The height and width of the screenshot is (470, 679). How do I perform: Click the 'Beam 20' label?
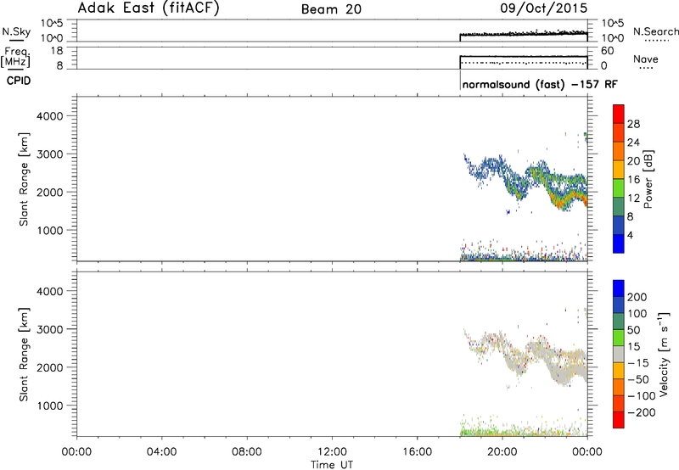point(331,9)
